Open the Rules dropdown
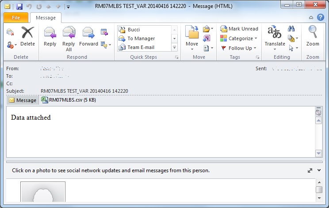Viewport: 329px width, 208px height. coord(208,29)
